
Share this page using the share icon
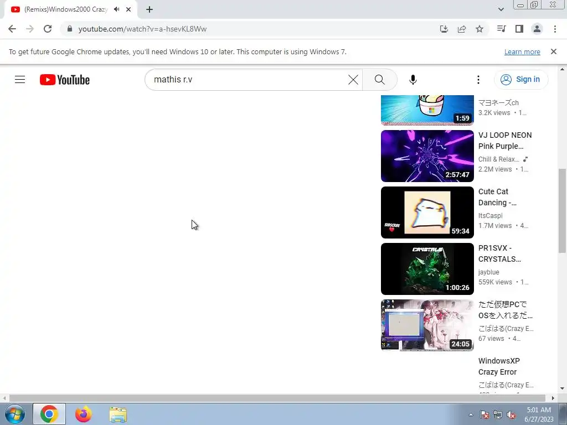pos(462,29)
